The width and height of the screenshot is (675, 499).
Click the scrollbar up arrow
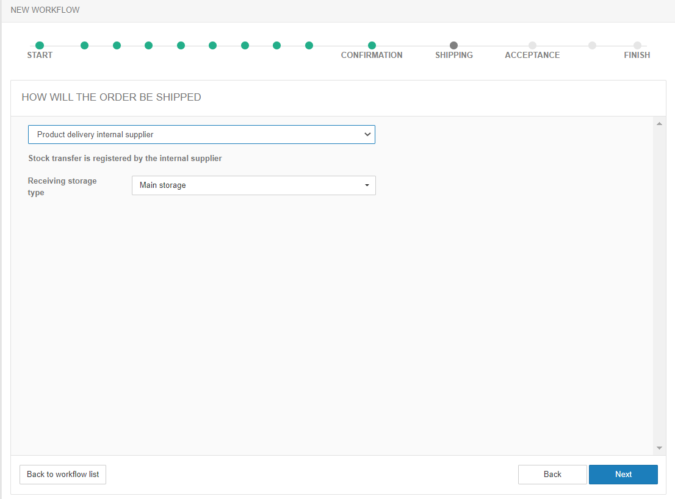(659, 124)
